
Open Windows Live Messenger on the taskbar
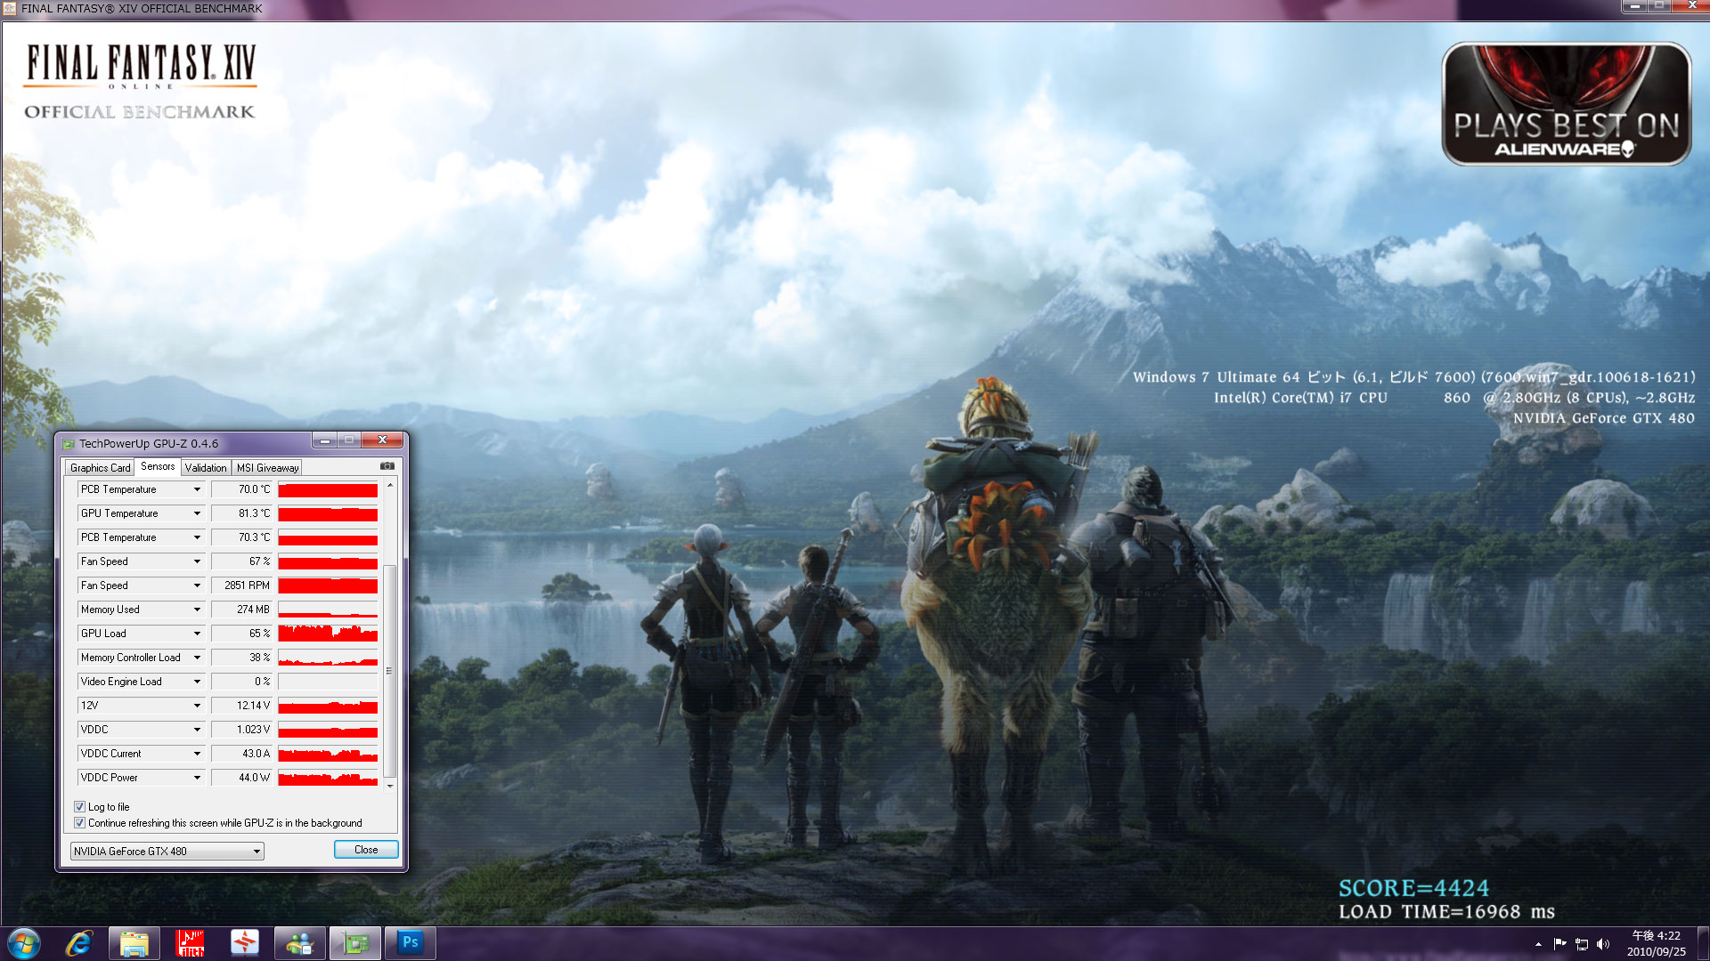click(300, 943)
